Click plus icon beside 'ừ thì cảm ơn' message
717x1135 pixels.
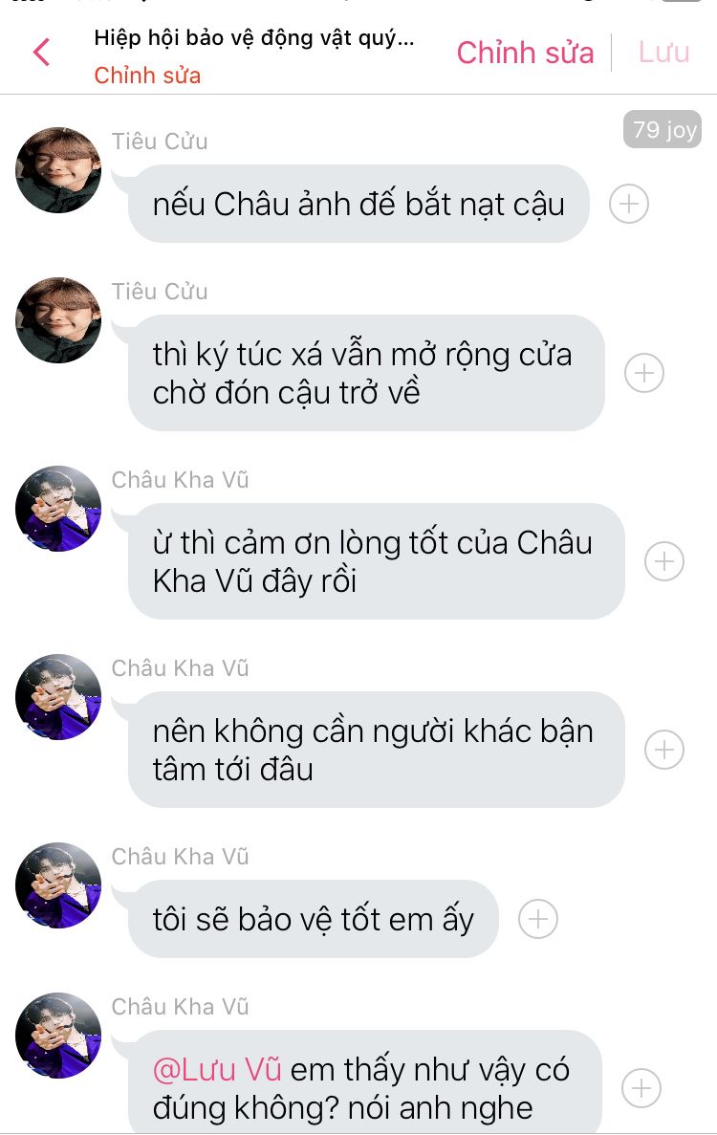(x=664, y=561)
